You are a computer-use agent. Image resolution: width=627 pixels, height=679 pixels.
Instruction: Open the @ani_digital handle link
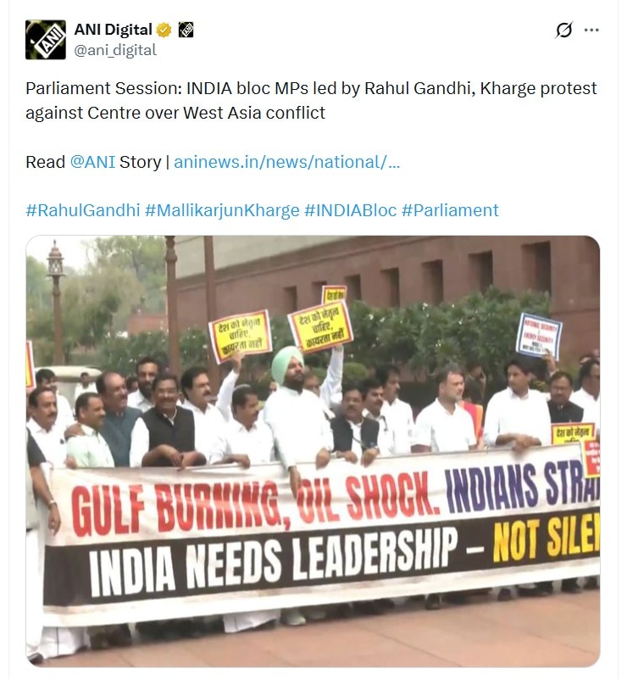tap(115, 50)
